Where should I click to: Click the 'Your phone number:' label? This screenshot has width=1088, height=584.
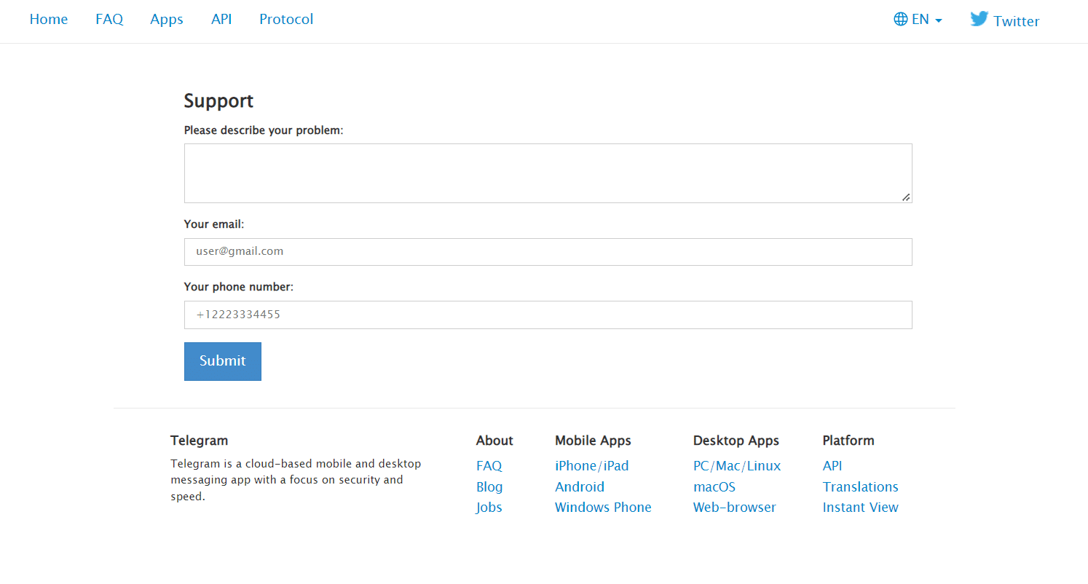pyautogui.click(x=239, y=287)
